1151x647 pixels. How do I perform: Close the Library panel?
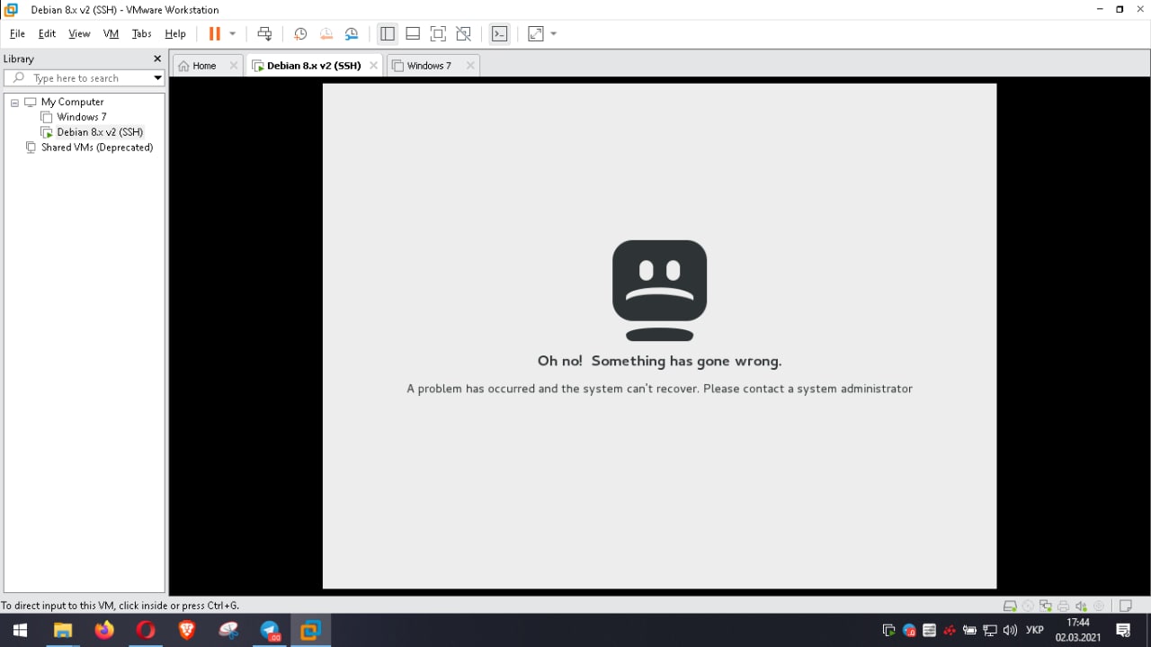pos(157,58)
